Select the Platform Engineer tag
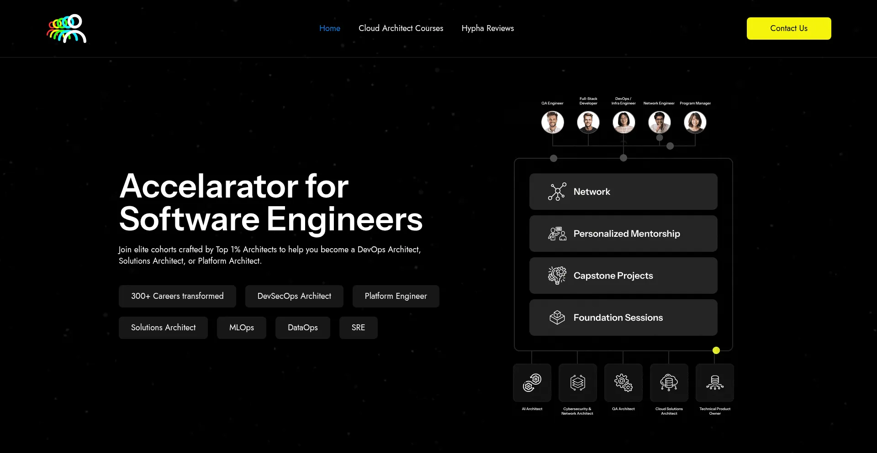Viewport: 877px width, 453px height. coord(396,296)
